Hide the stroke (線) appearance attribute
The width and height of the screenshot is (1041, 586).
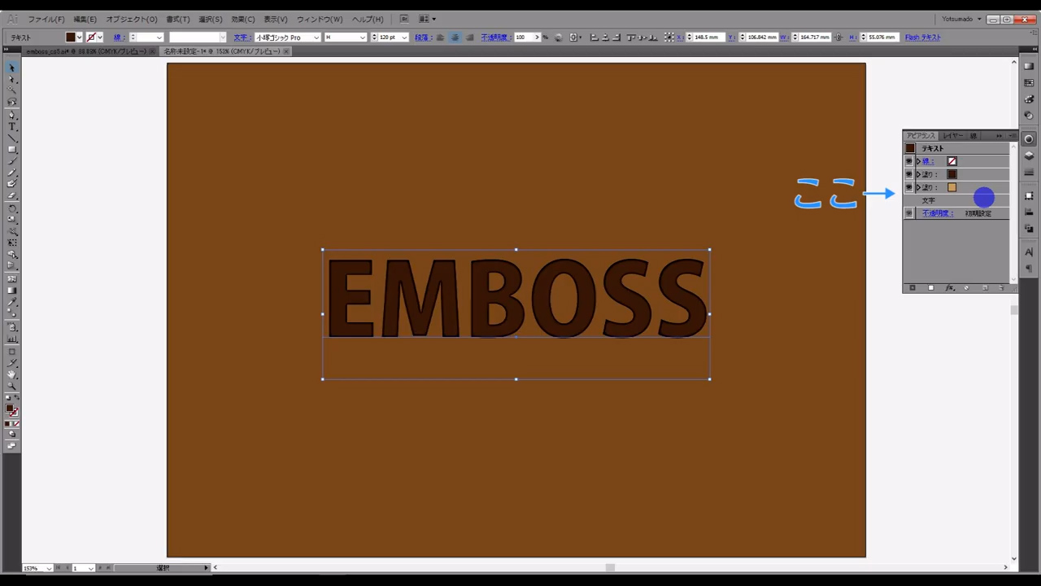point(909,161)
